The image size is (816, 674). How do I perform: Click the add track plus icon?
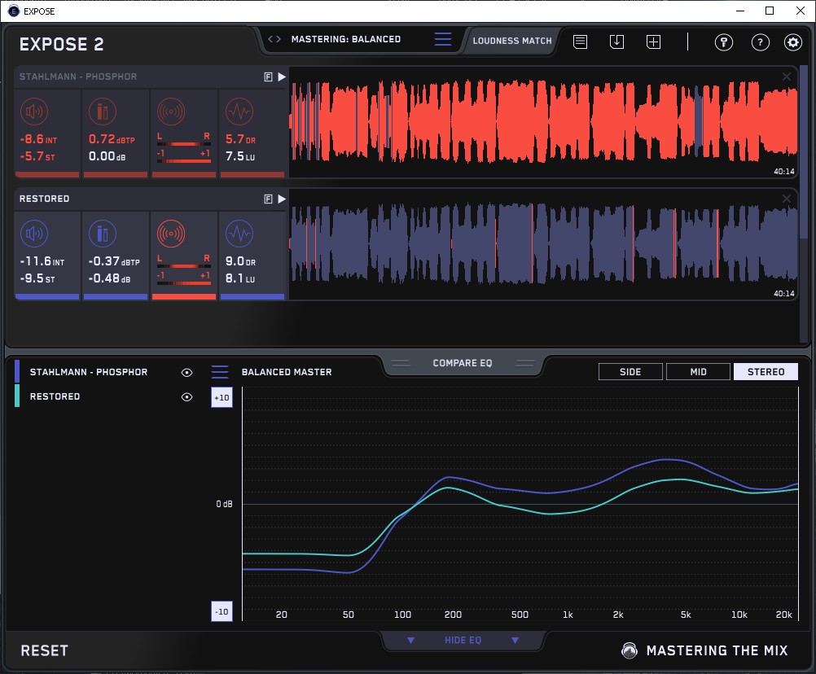coord(653,42)
